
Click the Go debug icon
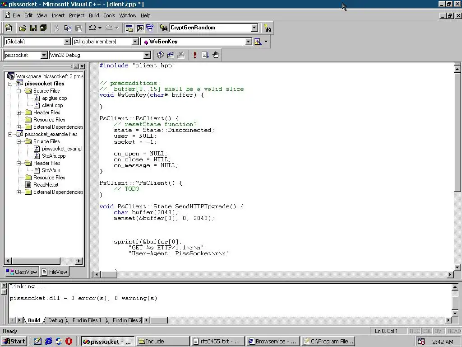click(205, 55)
